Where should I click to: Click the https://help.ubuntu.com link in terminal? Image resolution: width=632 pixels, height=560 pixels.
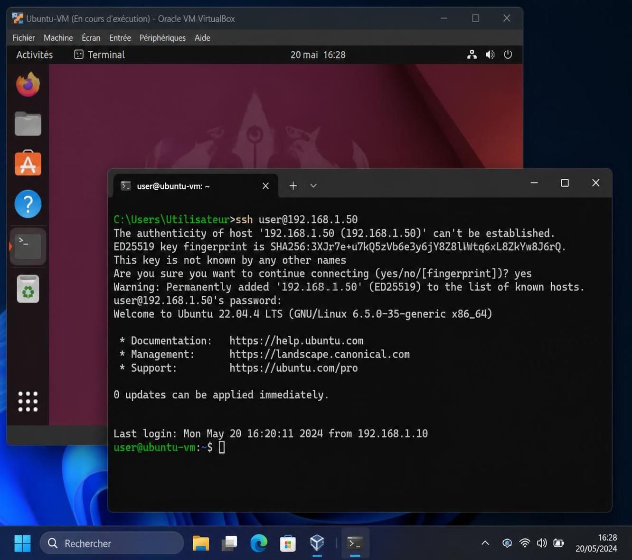pyautogui.click(x=296, y=341)
